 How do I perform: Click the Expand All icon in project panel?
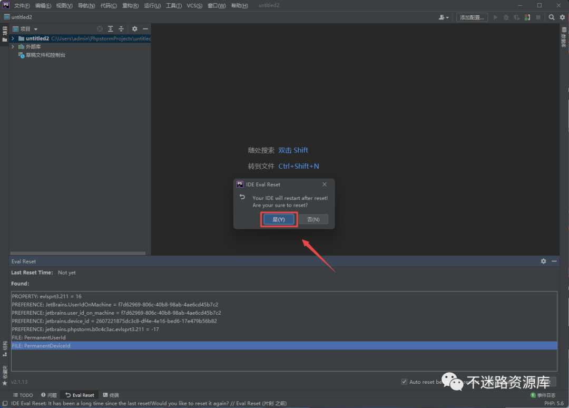point(110,29)
